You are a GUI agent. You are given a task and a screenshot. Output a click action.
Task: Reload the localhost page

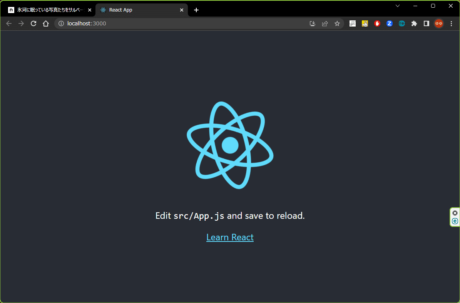click(x=33, y=23)
